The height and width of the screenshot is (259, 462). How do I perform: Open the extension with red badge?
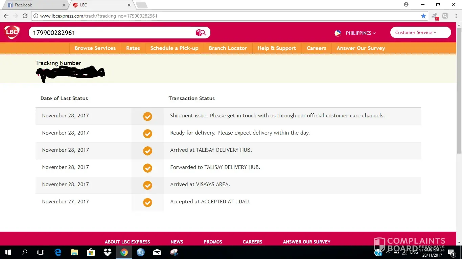click(x=435, y=16)
